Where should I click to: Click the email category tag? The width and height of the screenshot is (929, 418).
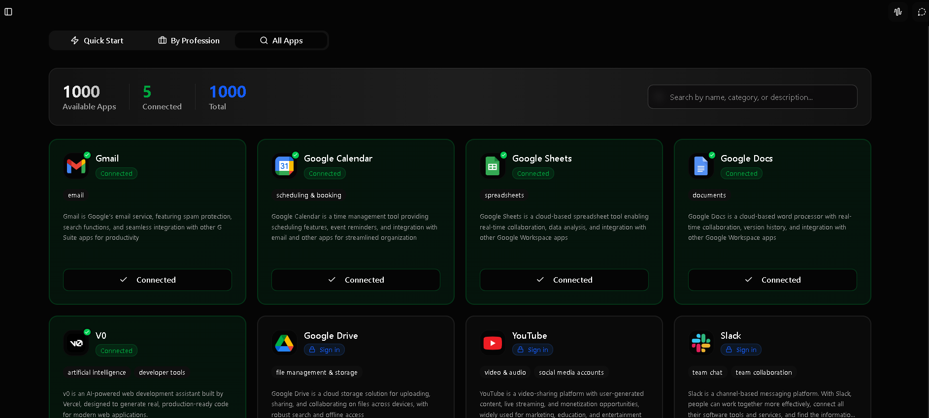(x=76, y=195)
